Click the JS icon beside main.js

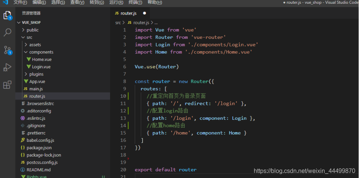point(25,89)
